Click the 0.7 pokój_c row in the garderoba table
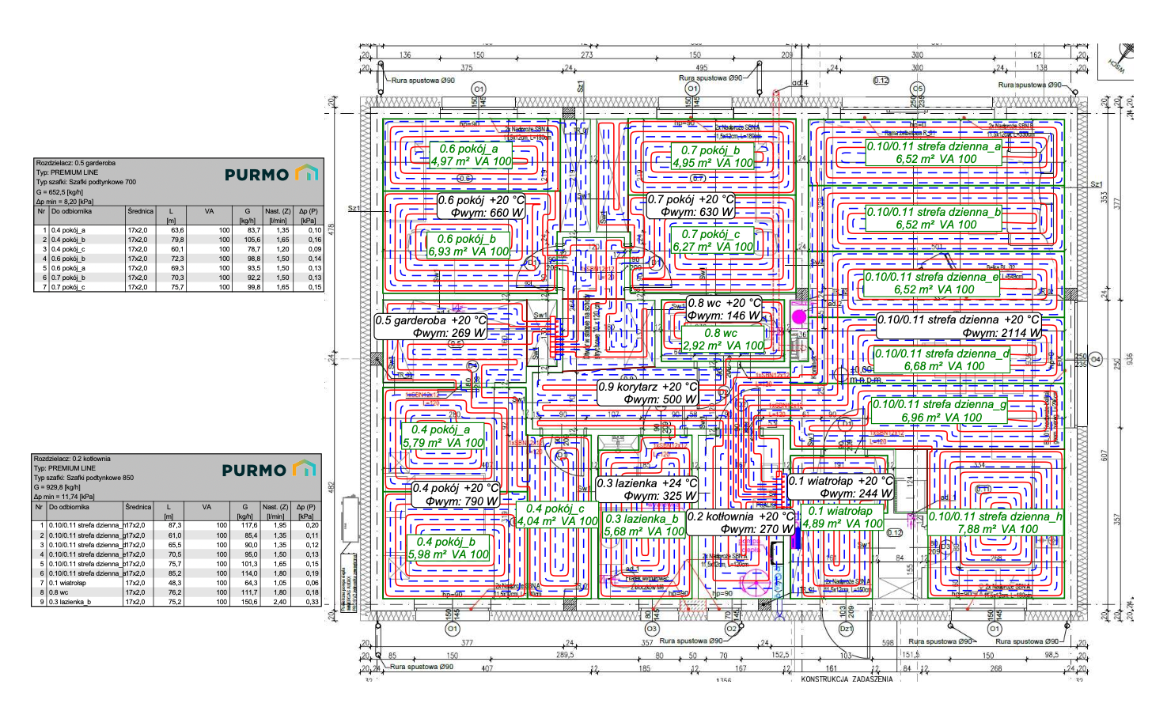This screenshot has width=1167, height=711. [179, 287]
